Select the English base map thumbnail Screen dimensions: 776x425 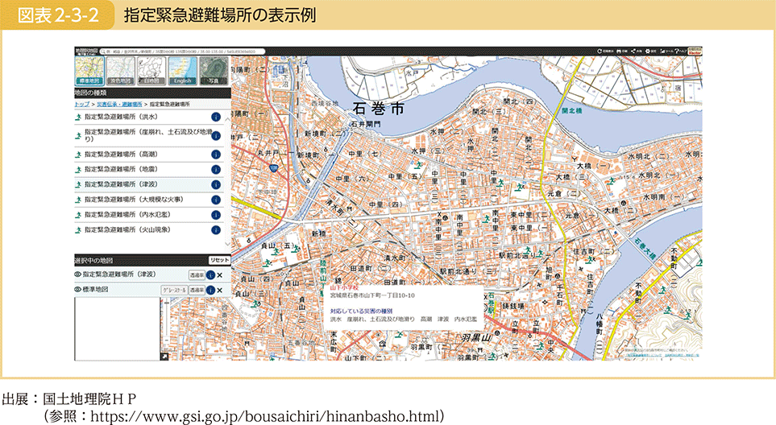pos(183,71)
